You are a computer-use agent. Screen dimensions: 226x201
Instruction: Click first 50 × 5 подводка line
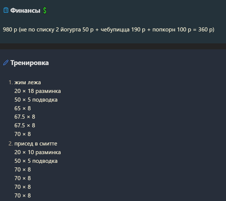[36, 100]
